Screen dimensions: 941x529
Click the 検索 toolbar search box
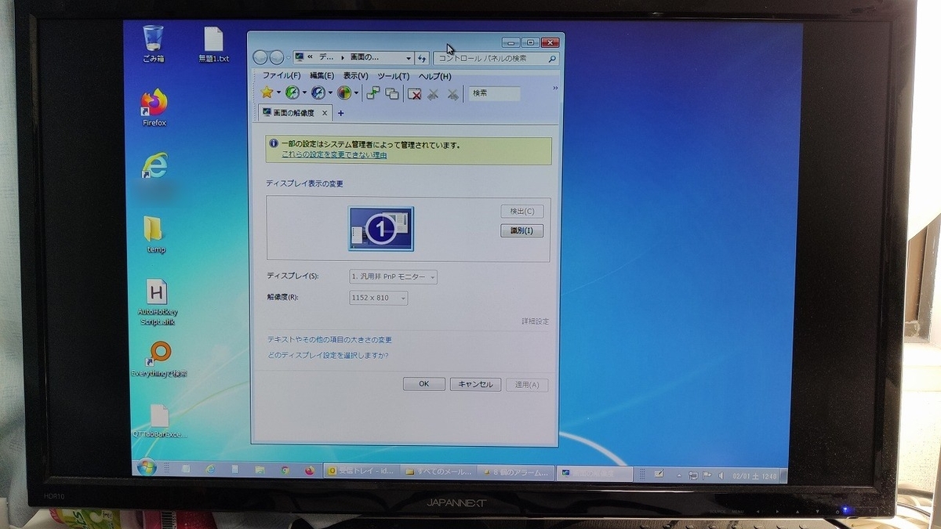tap(495, 93)
